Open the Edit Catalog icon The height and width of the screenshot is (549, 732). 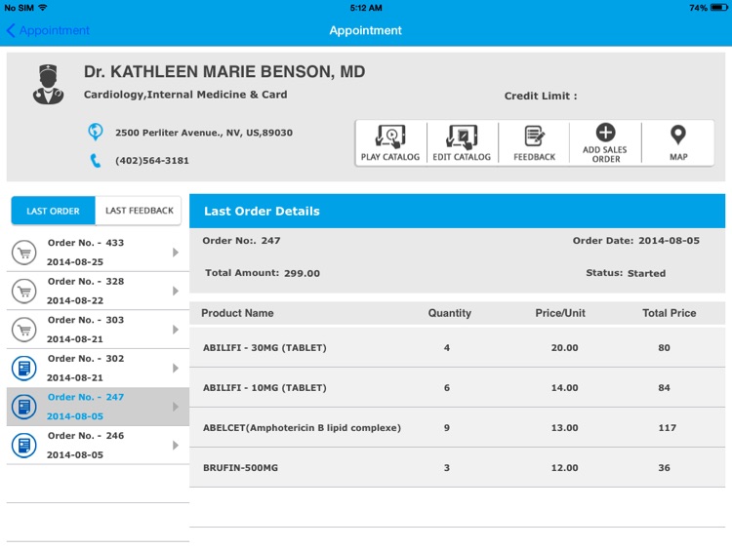pos(462,137)
